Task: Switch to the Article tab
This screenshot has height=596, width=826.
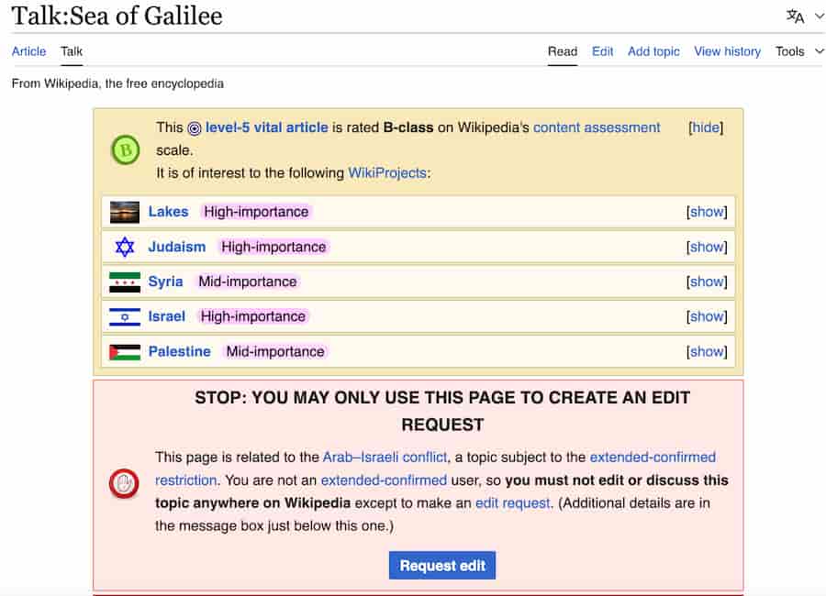Action: (x=29, y=51)
